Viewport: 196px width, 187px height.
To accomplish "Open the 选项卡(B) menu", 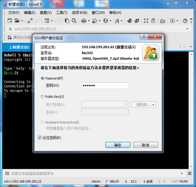I will tap(79, 12).
